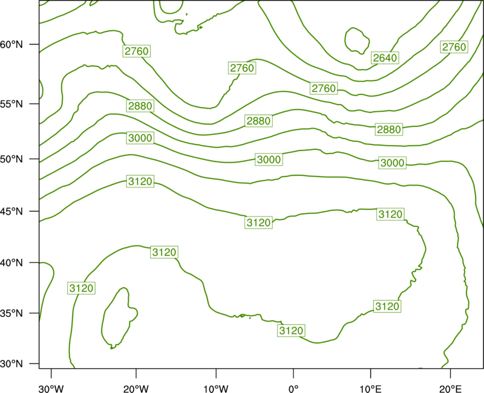Pick the 10°W longitude axis label
Image resolution: width=484 pixels, height=393 pixels.
click(x=216, y=389)
